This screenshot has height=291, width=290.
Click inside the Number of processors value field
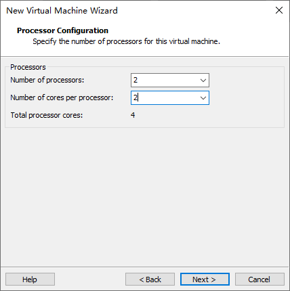pyautogui.click(x=165, y=80)
